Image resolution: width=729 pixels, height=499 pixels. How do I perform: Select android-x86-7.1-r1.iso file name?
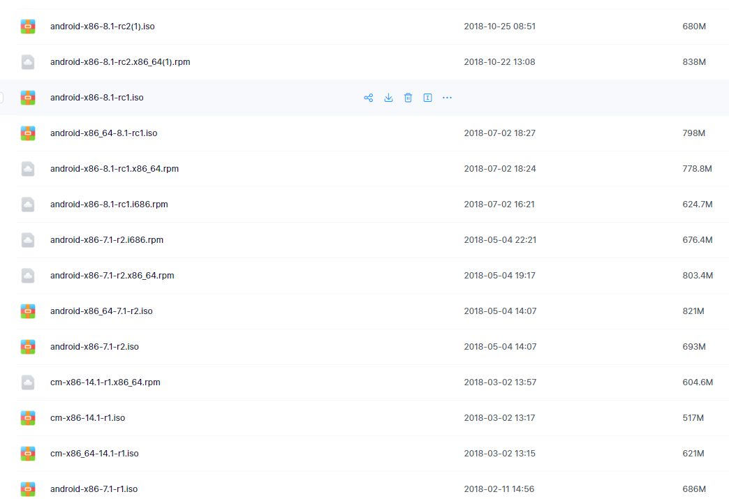[x=94, y=489]
